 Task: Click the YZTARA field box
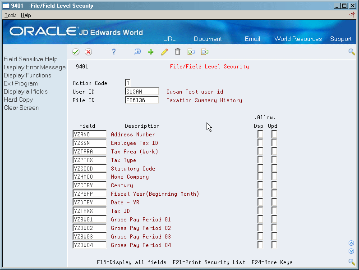pos(89,151)
